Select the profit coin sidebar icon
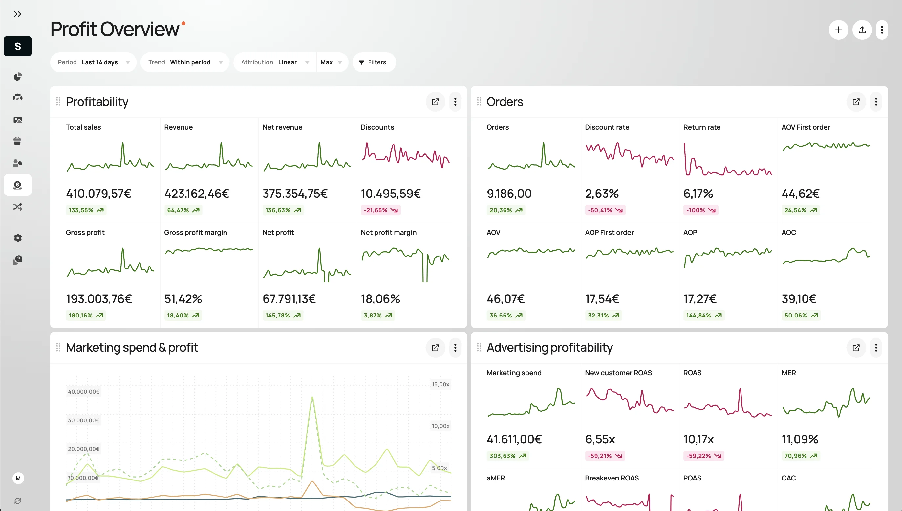The width and height of the screenshot is (902, 511). tap(18, 185)
